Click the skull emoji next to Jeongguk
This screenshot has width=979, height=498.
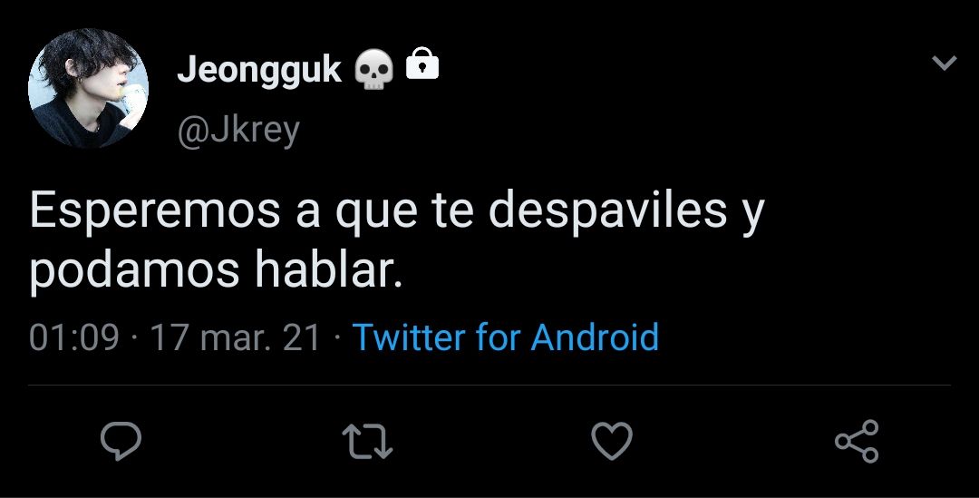click(373, 70)
